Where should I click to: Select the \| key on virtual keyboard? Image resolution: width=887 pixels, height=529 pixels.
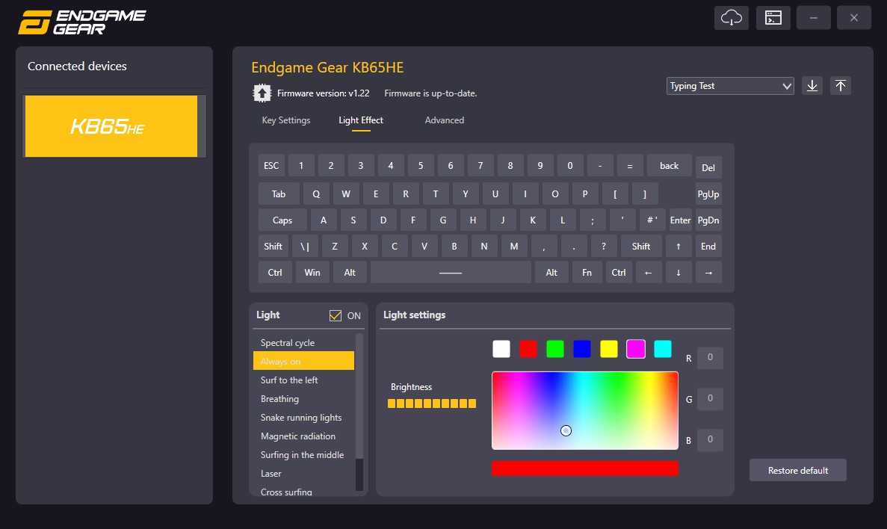click(305, 246)
